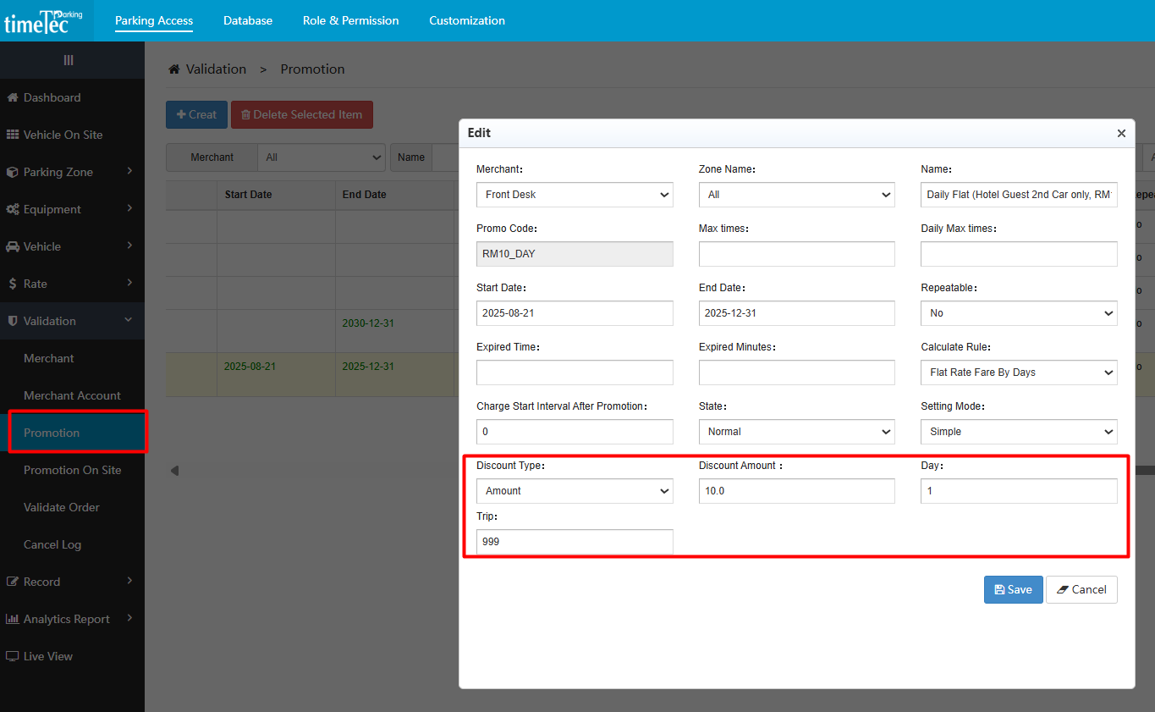Open Promotion On Site page

click(x=72, y=470)
